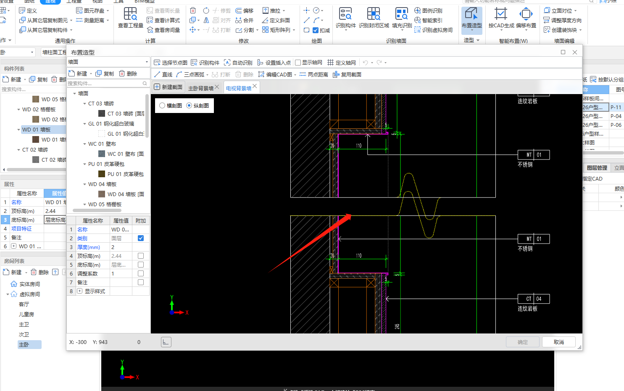Click the 确定 button
The width and height of the screenshot is (624, 391).
[x=523, y=342]
